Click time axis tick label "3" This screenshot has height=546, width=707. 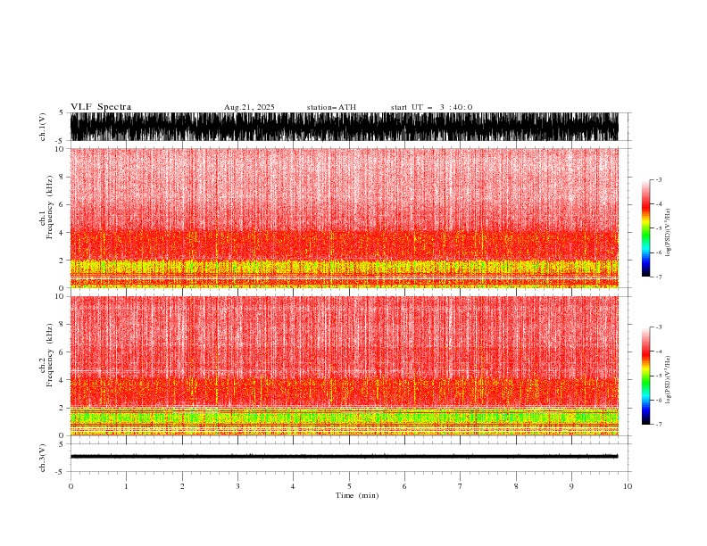[x=237, y=486]
